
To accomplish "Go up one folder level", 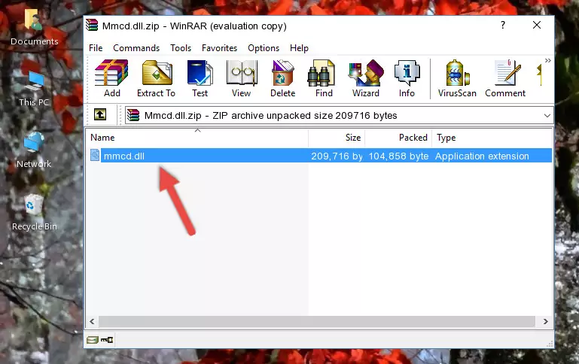I will coord(100,115).
